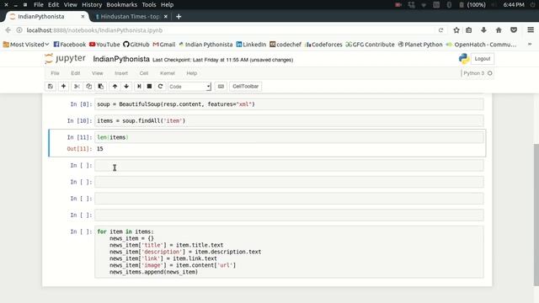Copy selected cell toolbar icon

88,86
